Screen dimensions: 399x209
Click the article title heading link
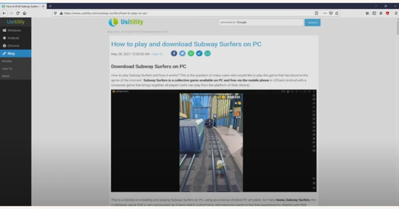point(186,44)
